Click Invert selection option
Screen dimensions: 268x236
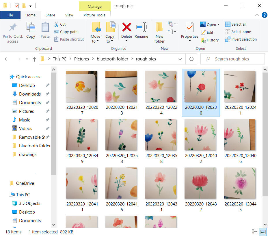tap(241, 39)
